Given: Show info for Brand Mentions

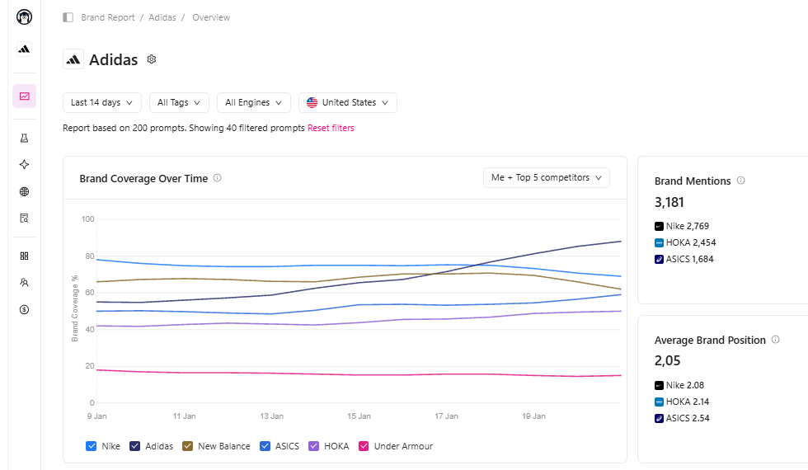Looking at the screenshot, I should tap(741, 181).
